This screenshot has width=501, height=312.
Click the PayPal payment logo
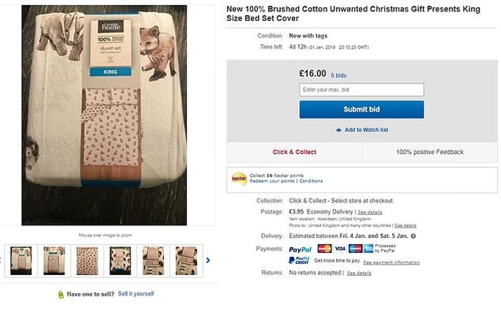pyautogui.click(x=300, y=249)
